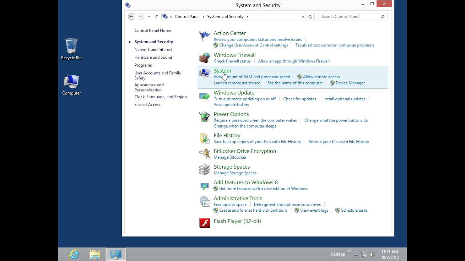Click Manage BitLocker
Screen dimensions: 465x261
(230, 157)
